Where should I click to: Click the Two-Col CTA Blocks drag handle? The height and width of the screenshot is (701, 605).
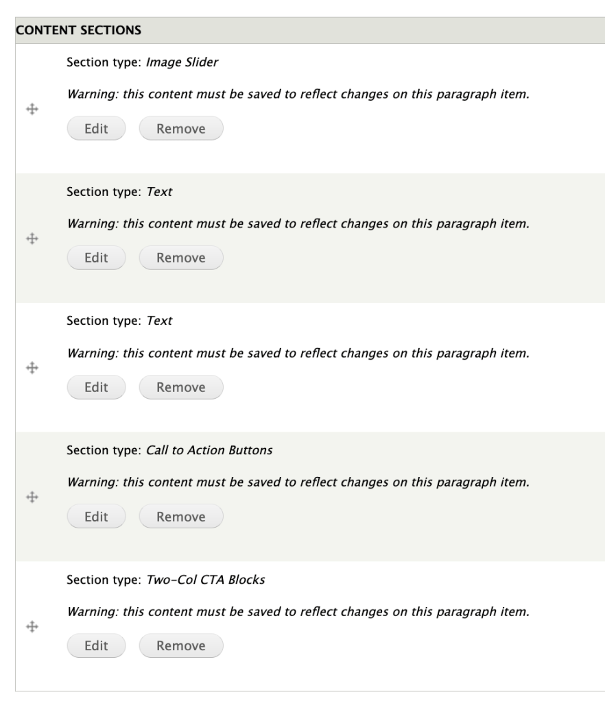click(x=30, y=626)
